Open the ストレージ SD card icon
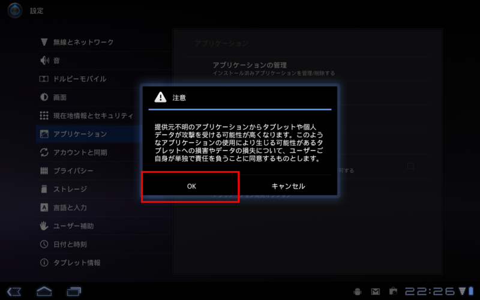The height and width of the screenshot is (300, 480). click(44, 189)
